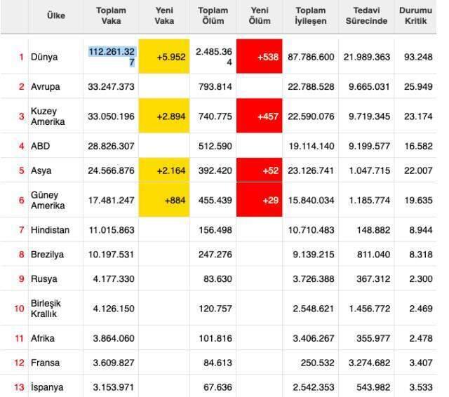This screenshot has width=449, height=397.
Task: Click the red +538 new deaths cell
Action: 260,56
